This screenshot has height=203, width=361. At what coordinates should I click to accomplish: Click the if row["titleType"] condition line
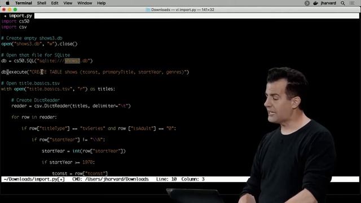tap(99, 129)
